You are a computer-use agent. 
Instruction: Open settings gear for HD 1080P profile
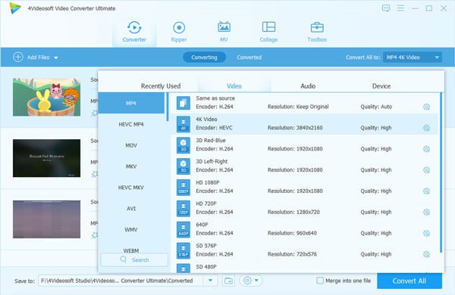pos(426,191)
